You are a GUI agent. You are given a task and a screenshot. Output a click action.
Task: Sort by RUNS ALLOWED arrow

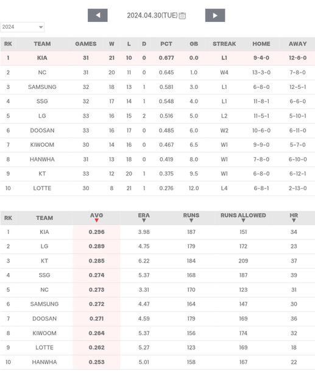(243, 221)
